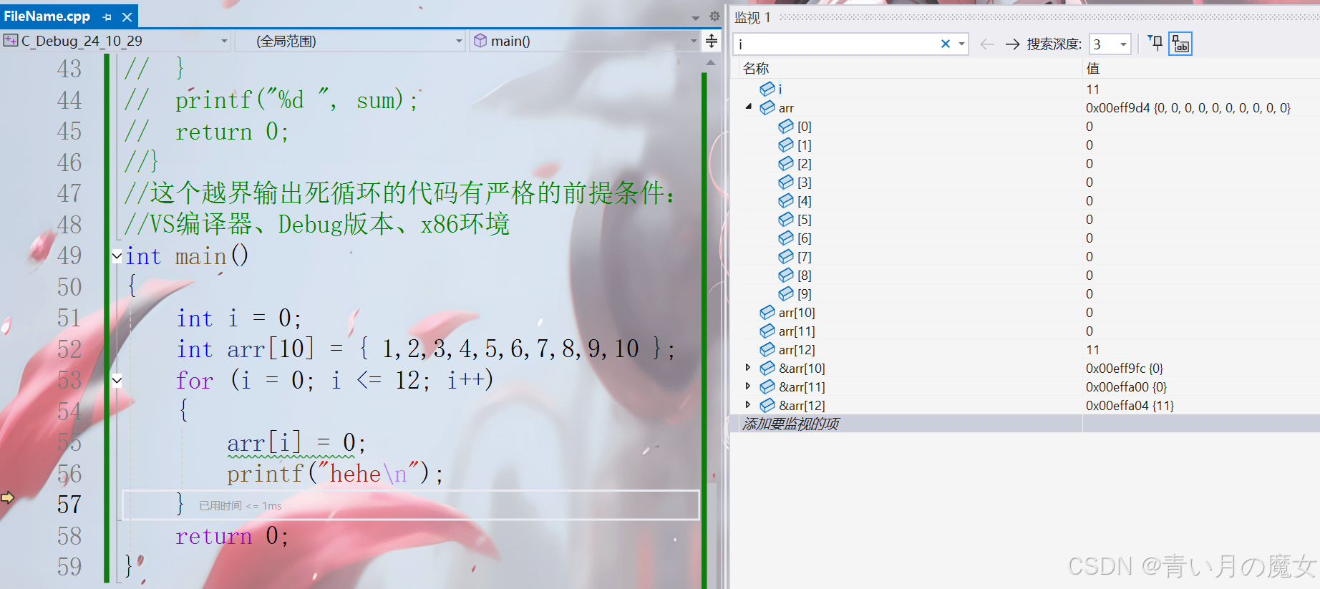
Task: Click the pin watch values icon
Action: 1155,43
